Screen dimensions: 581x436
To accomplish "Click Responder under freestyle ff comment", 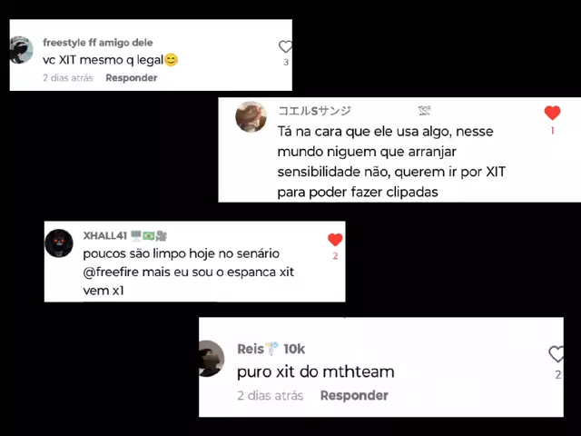I will click(x=131, y=78).
